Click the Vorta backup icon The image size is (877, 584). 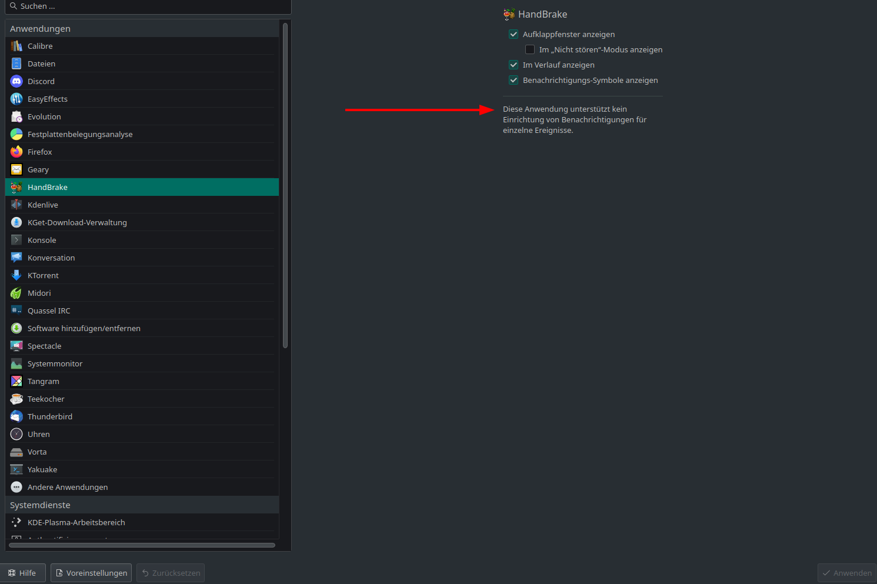click(x=16, y=452)
